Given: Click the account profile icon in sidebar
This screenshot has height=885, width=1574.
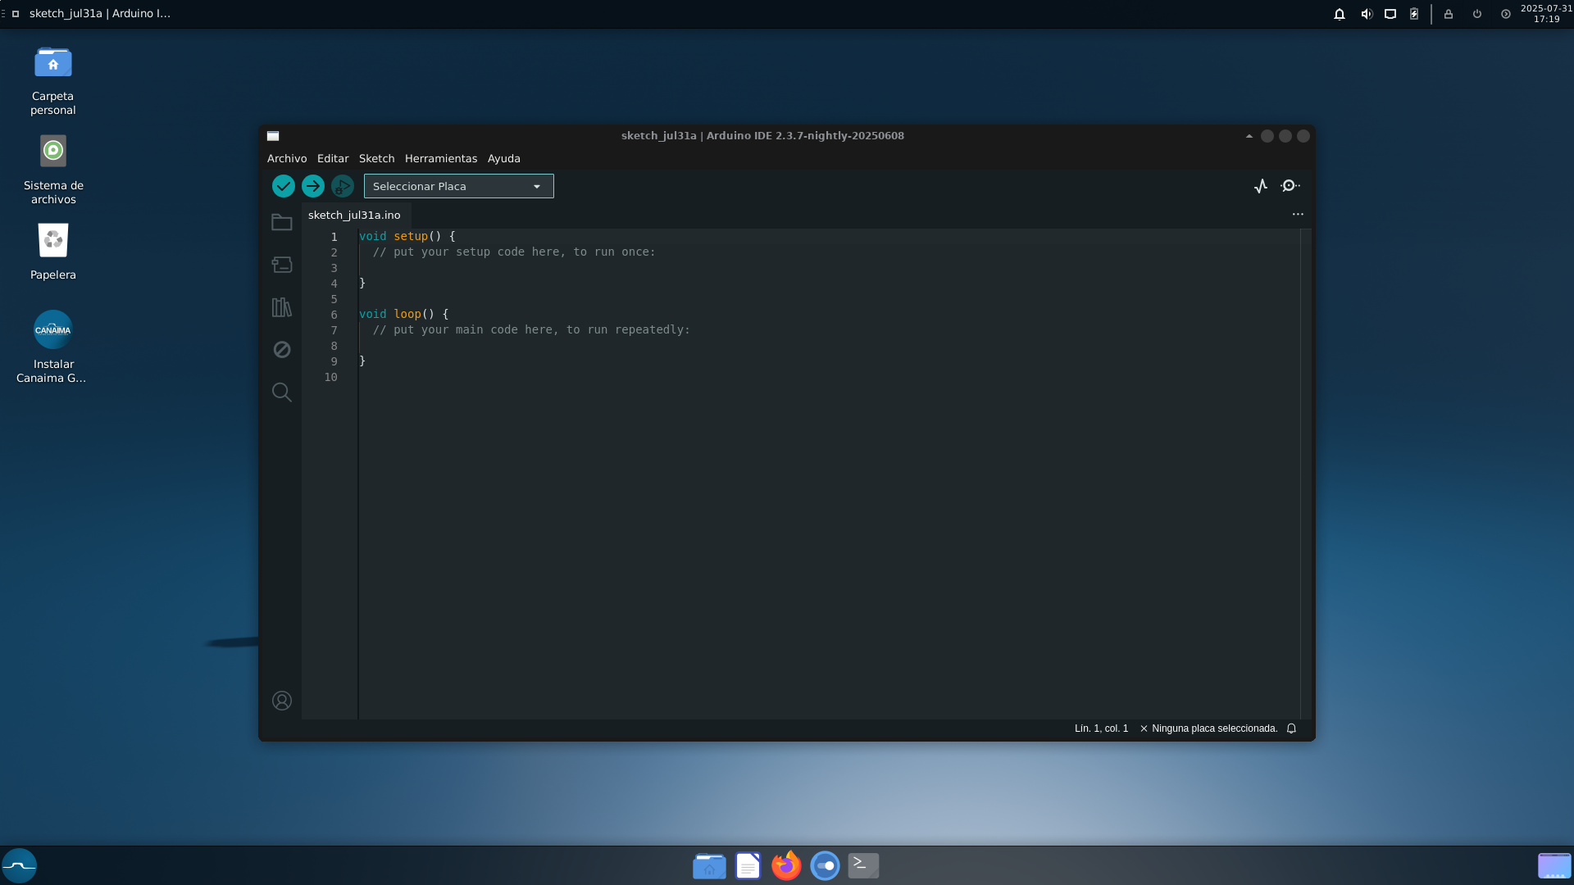Looking at the screenshot, I should coord(282,701).
